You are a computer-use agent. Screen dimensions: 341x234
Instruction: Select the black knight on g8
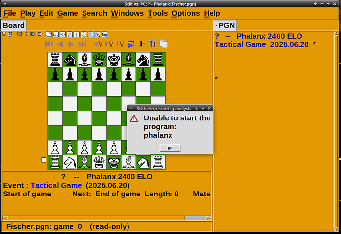pyautogui.click(x=143, y=60)
